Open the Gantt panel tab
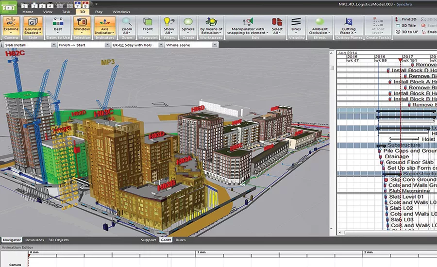This screenshot has width=437, height=267. click(x=166, y=240)
